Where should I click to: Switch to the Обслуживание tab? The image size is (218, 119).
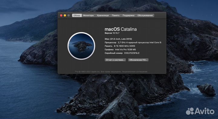(145, 15)
